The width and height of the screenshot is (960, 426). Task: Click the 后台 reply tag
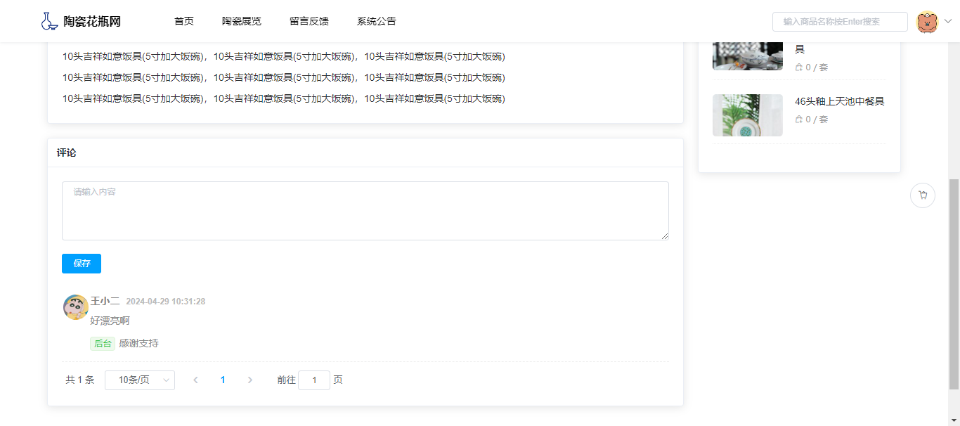pyautogui.click(x=103, y=344)
